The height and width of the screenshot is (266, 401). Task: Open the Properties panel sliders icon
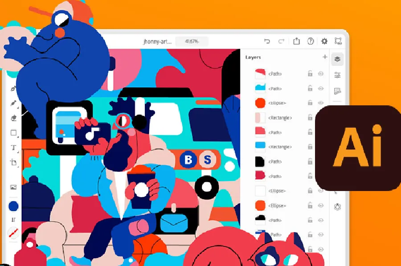337,75
